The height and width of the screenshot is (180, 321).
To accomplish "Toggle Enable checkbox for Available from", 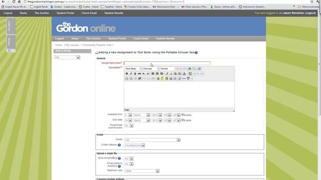I will pos(183,114).
